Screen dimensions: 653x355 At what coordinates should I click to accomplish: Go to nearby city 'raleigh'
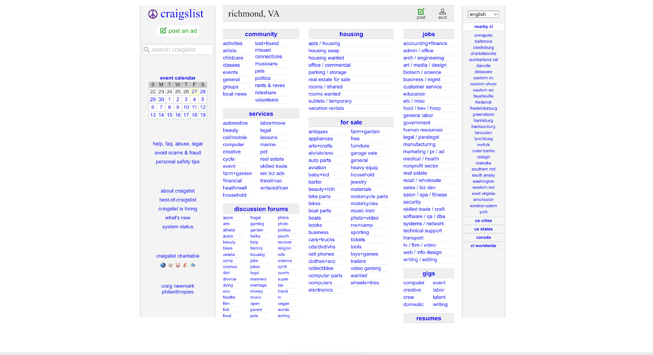(x=483, y=157)
